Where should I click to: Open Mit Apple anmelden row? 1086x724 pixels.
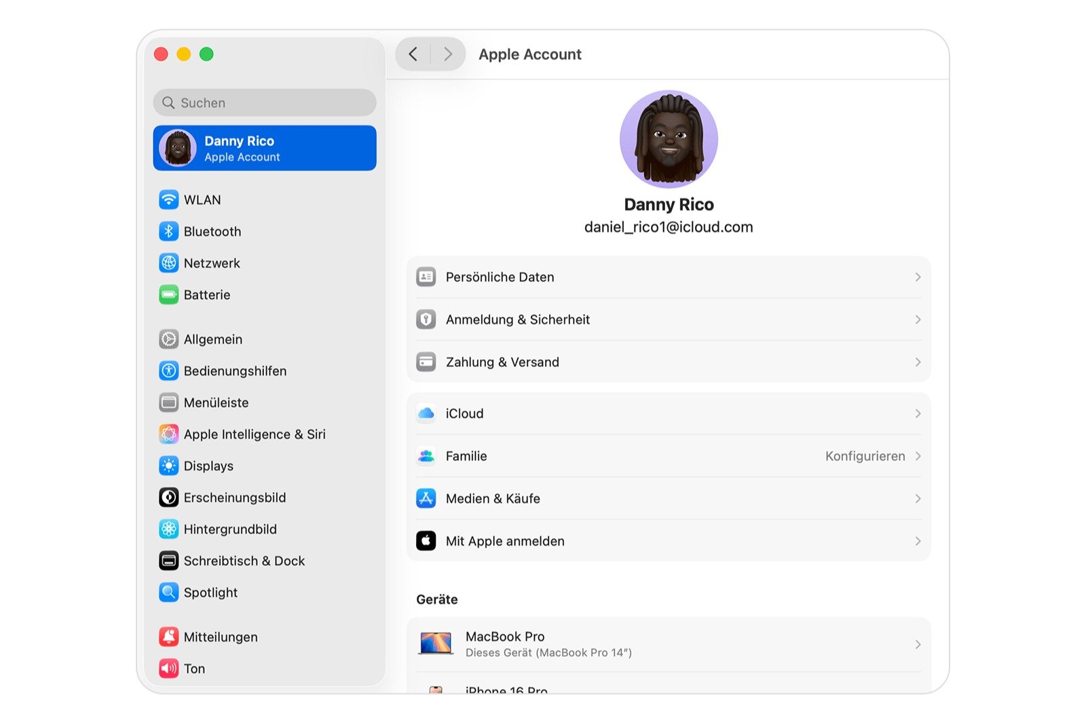tap(504, 541)
